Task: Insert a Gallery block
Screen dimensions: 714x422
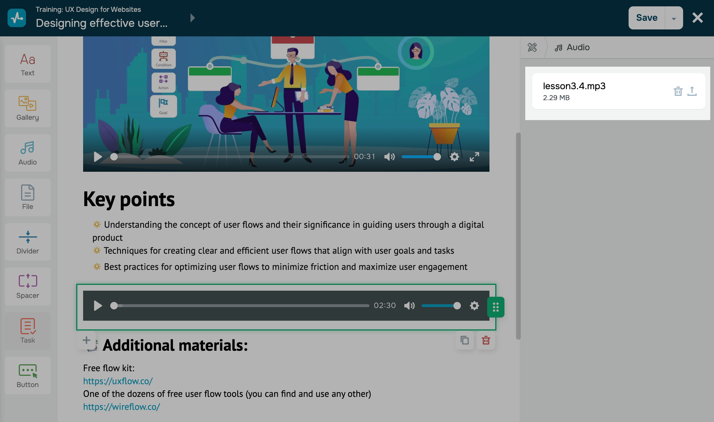Action: click(x=28, y=109)
